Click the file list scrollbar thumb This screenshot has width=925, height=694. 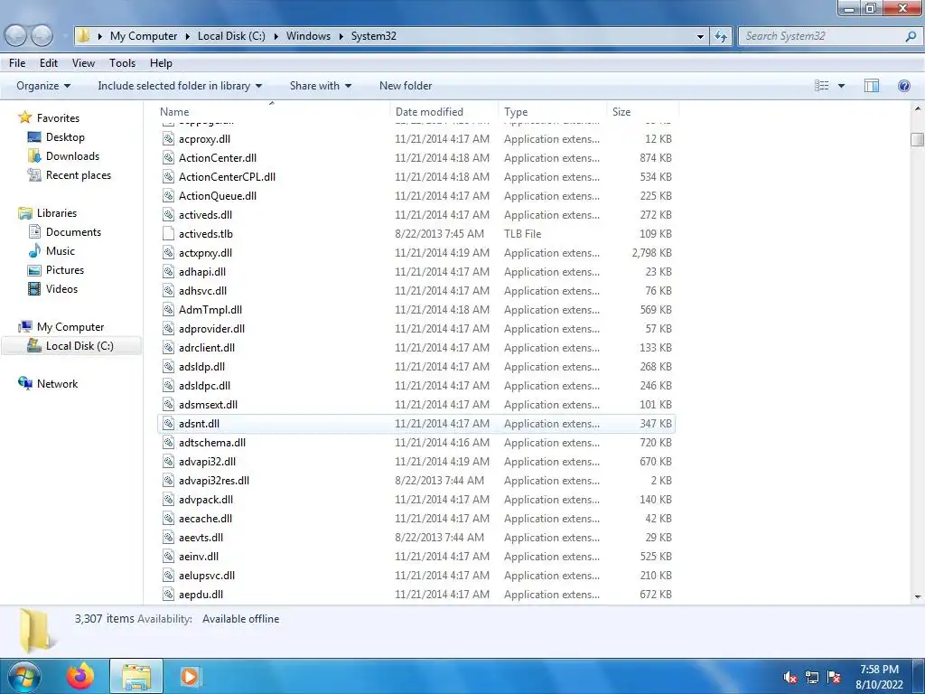(917, 139)
